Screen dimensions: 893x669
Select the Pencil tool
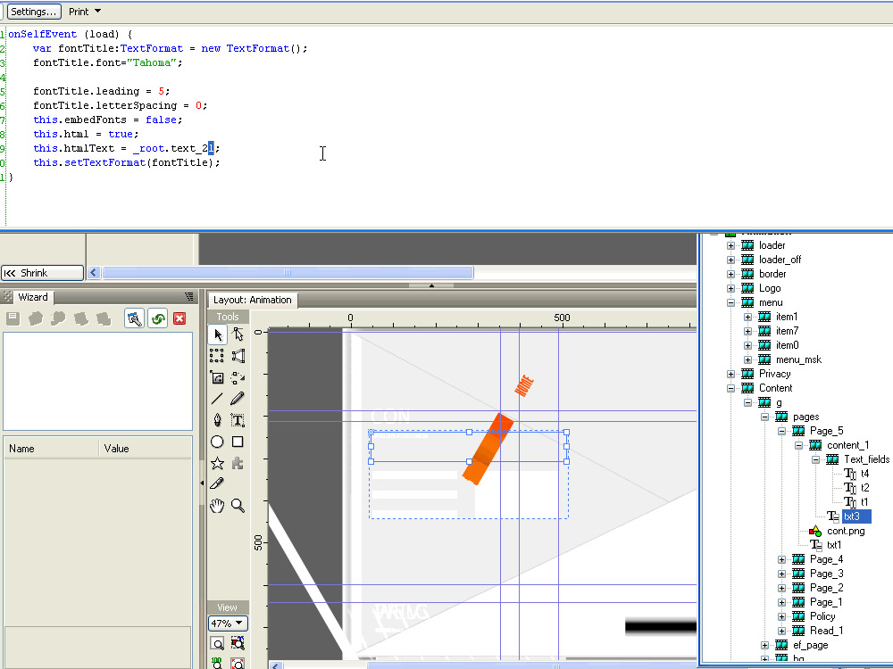click(x=238, y=399)
